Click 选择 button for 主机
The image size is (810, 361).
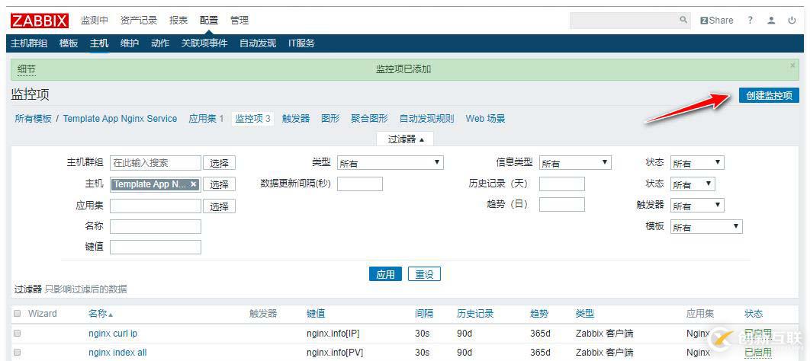point(219,184)
